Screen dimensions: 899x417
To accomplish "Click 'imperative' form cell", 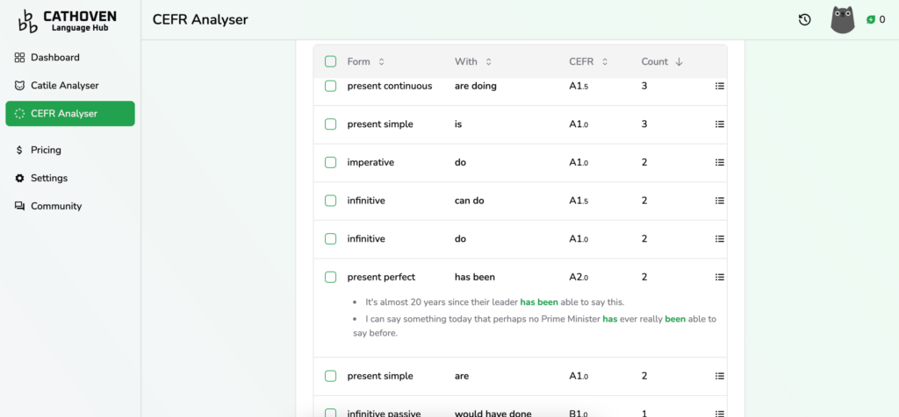I will tap(371, 162).
